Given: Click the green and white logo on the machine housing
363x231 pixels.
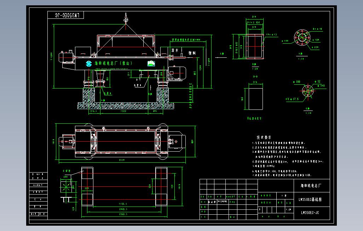Looking at the screenshot, I should pos(151,63).
